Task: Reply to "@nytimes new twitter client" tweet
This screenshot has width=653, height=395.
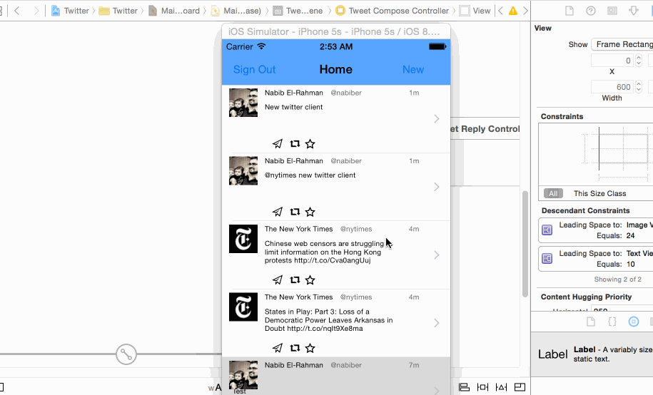Action: 278,212
